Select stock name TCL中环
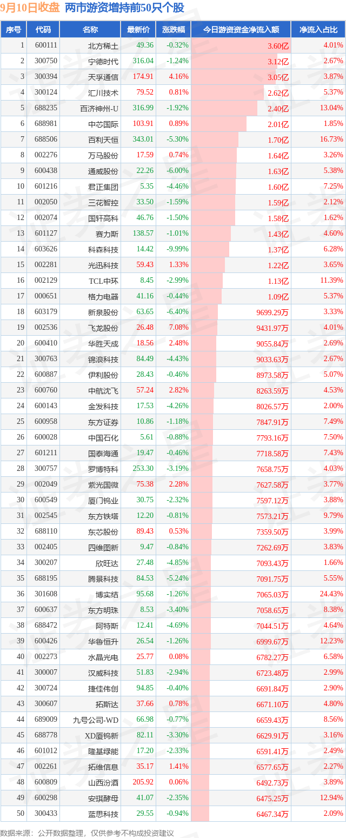This screenshot has height=838, width=346. tap(103, 281)
